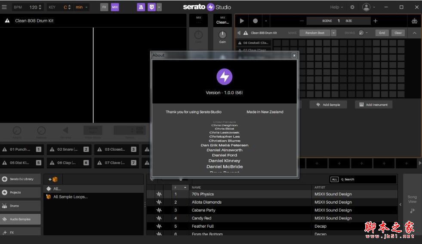Toggle first step of the Cowbell row
422x244 pixels.
click(277, 43)
